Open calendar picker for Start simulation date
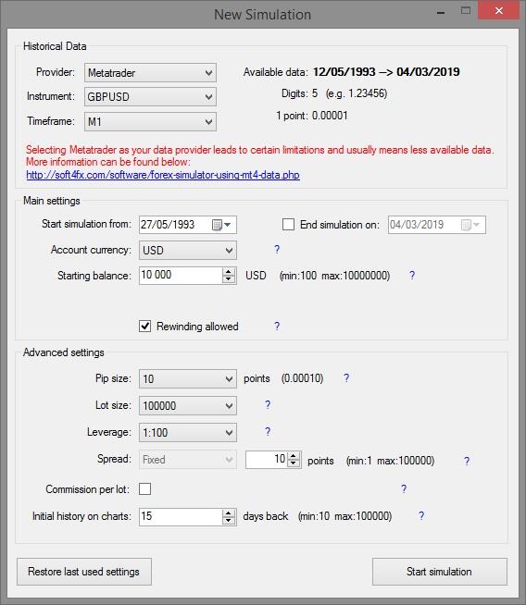Viewport: 526px width, 605px height. point(222,225)
